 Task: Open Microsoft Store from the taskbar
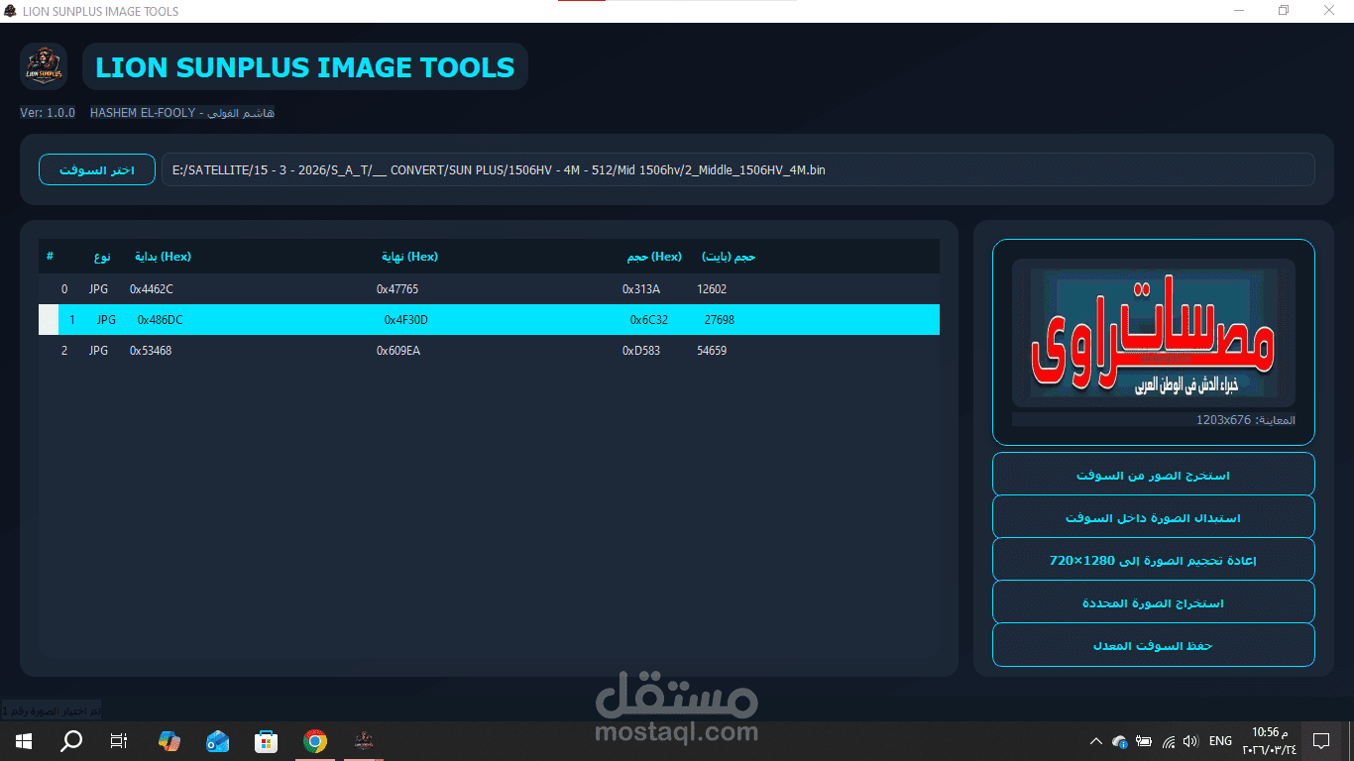click(x=266, y=740)
